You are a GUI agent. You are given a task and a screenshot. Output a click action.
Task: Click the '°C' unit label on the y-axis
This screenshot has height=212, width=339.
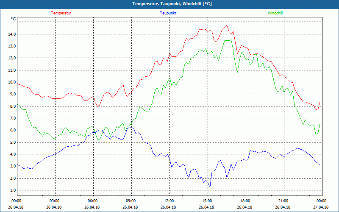[x=14, y=19]
